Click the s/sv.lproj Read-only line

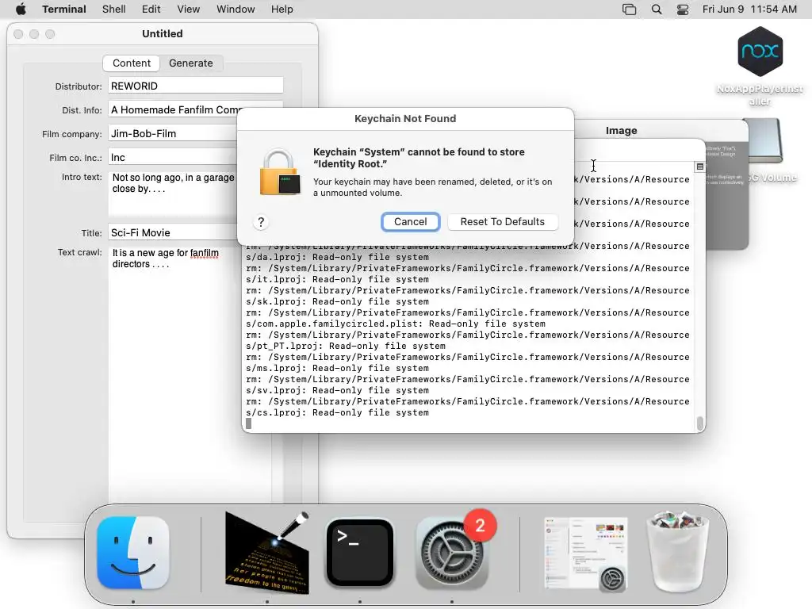[x=337, y=390]
